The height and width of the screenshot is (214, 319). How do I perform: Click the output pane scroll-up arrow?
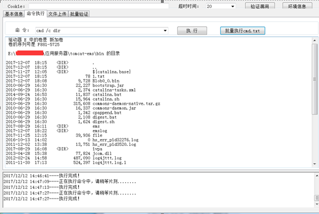click(314, 40)
